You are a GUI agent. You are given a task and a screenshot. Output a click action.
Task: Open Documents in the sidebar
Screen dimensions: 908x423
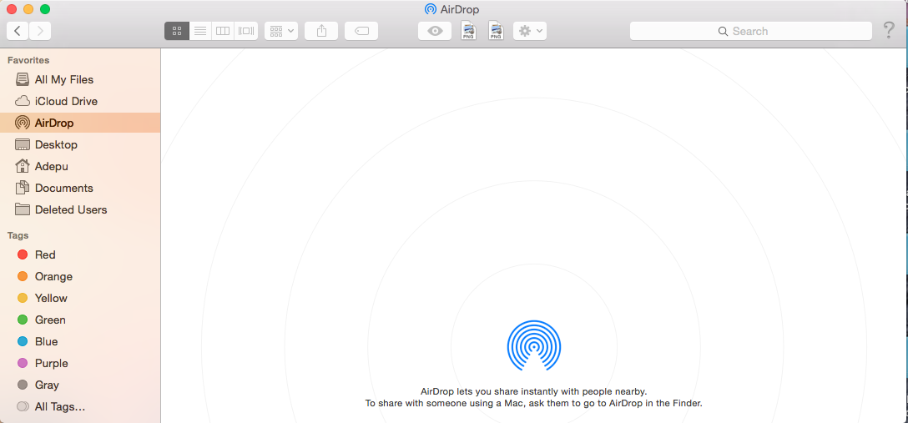80,188
